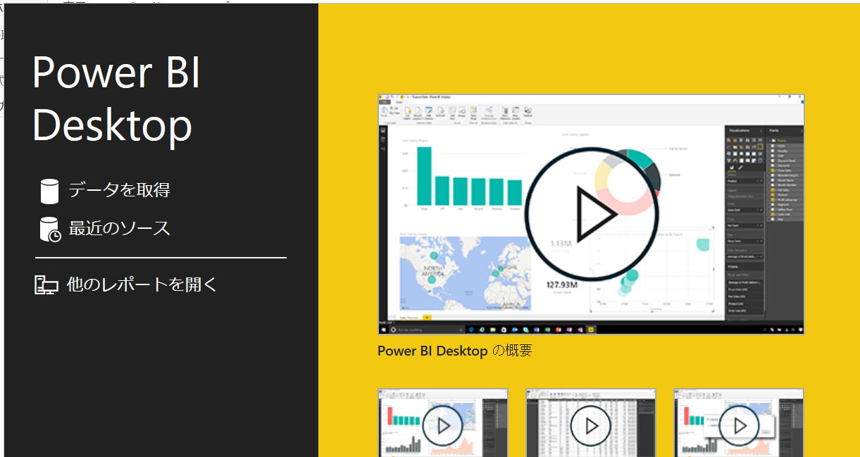Play the Power BI Desktop overview video
This screenshot has width=860, height=457.
[x=591, y=214]
